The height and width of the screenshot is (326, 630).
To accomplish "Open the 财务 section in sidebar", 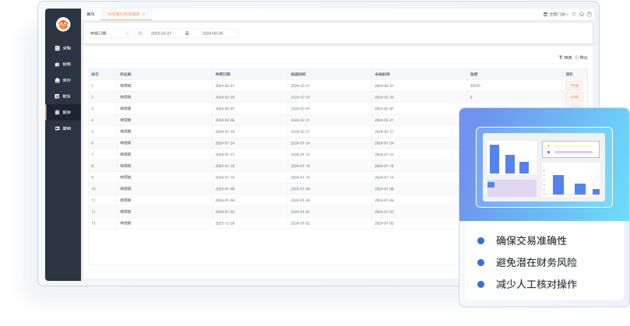I will pos(63,96).
